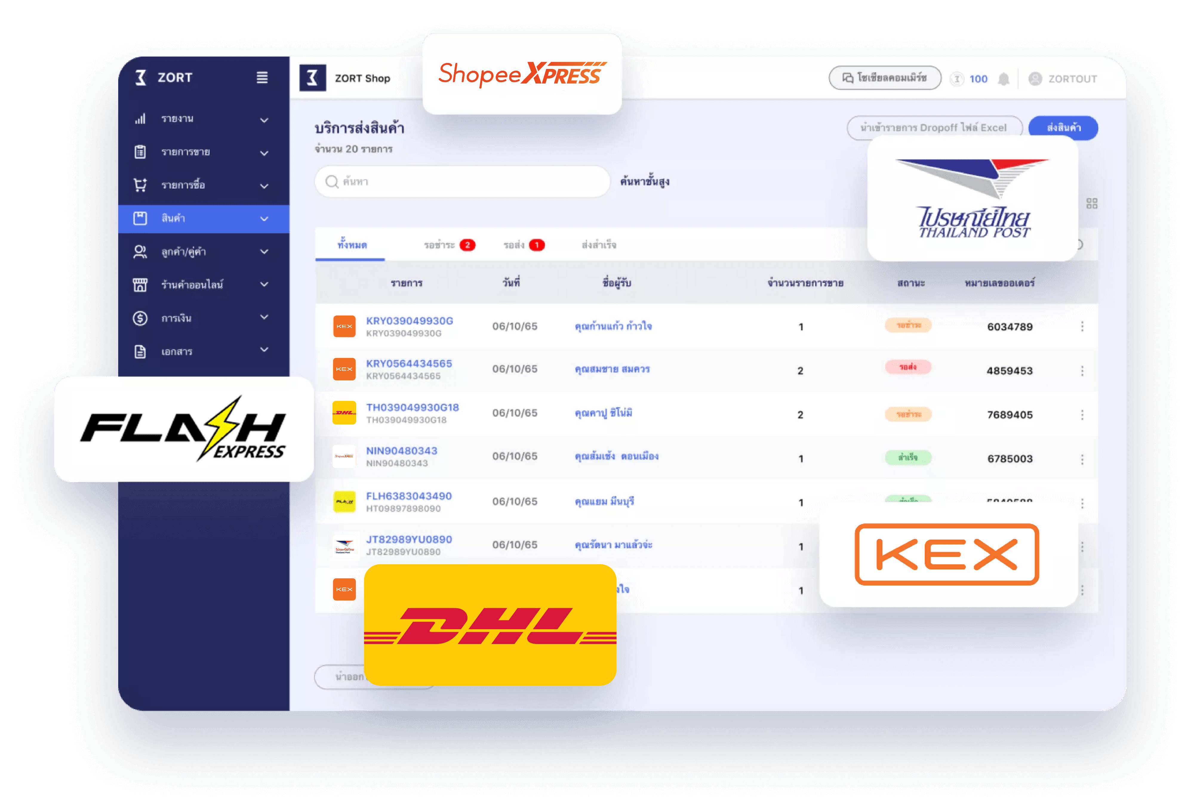The width and height of the screenshot is (1194, 797).
Task: Expand the สินค้า menu chevron
Action: click(264, 219)
